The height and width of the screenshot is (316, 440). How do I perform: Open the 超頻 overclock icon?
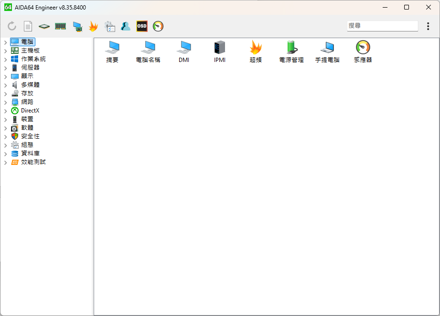[256, 52]
